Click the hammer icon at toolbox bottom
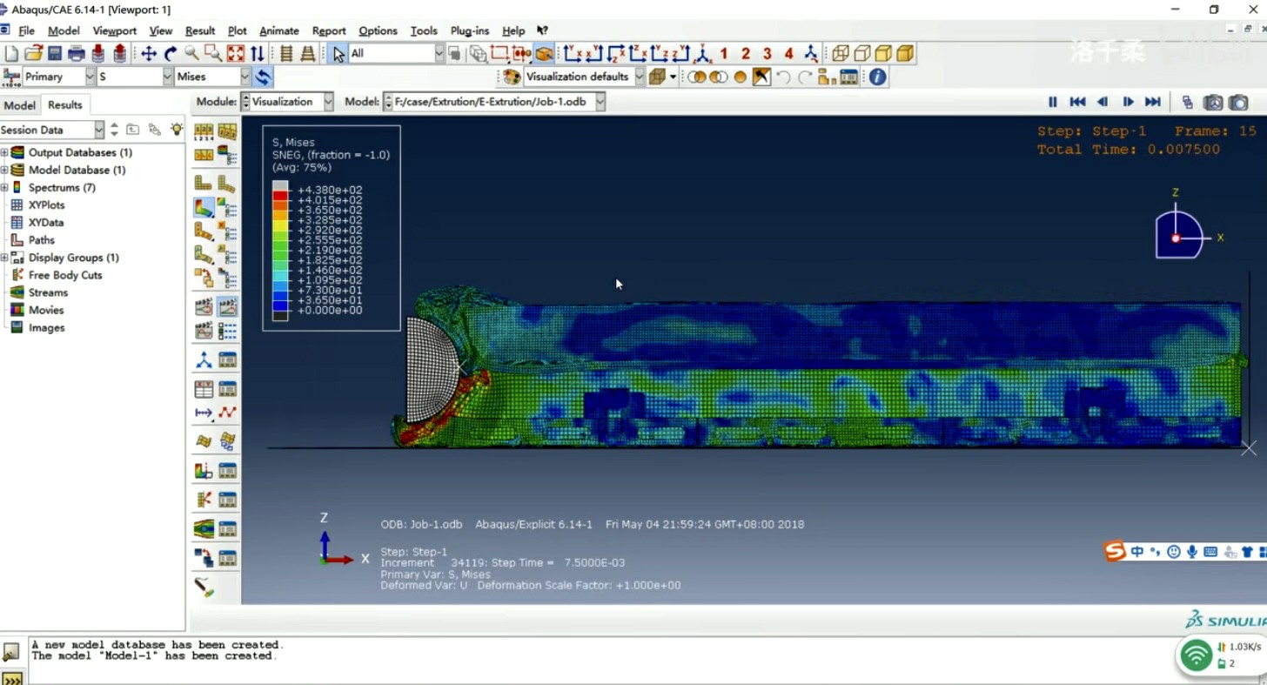The width and height of the screenshot is (1267, 685). coord(204,588)
